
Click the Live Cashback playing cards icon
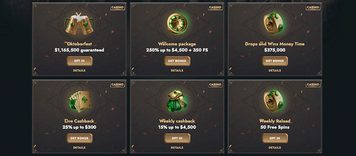coord(80,102)
